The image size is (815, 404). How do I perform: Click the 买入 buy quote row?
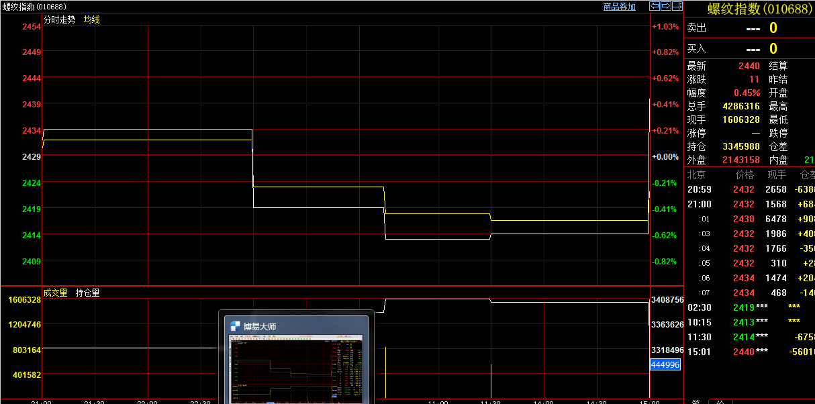[x=749, y=48]
